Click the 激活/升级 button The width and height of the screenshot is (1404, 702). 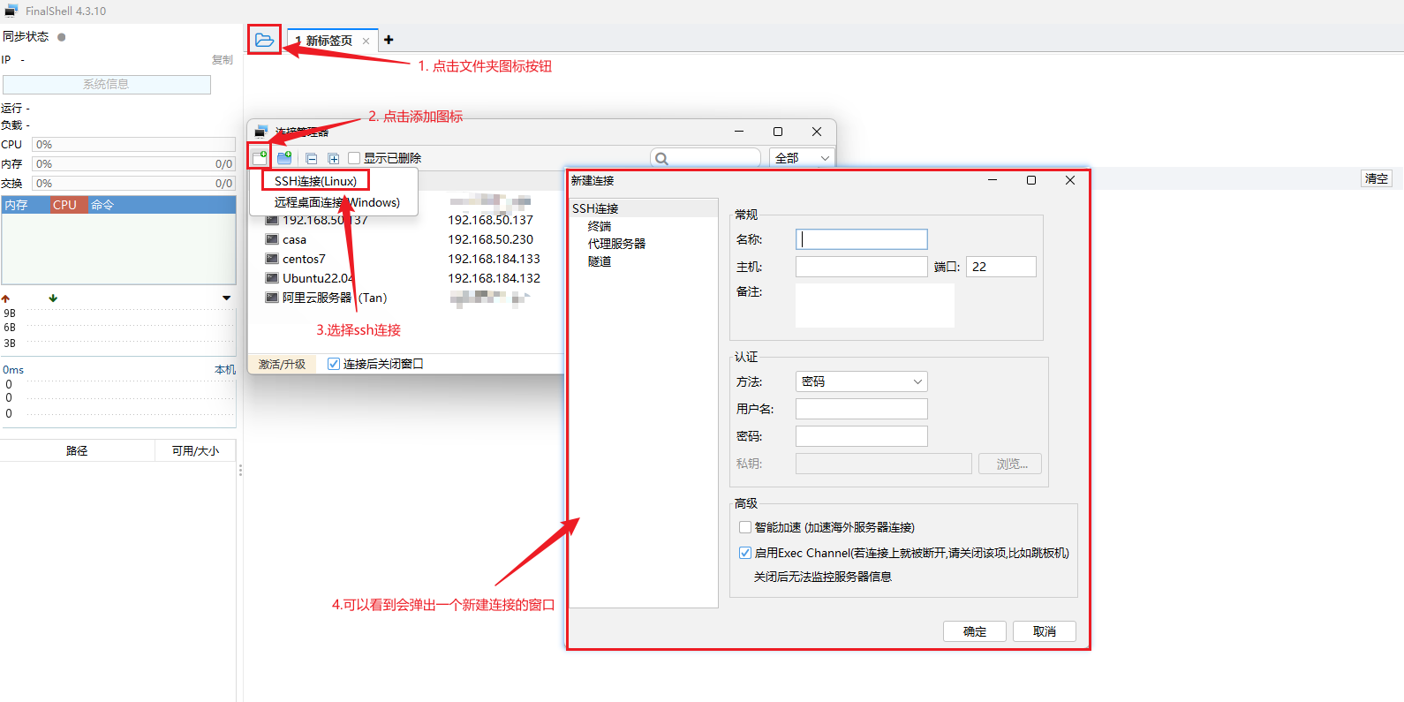[x=282, y=364]
